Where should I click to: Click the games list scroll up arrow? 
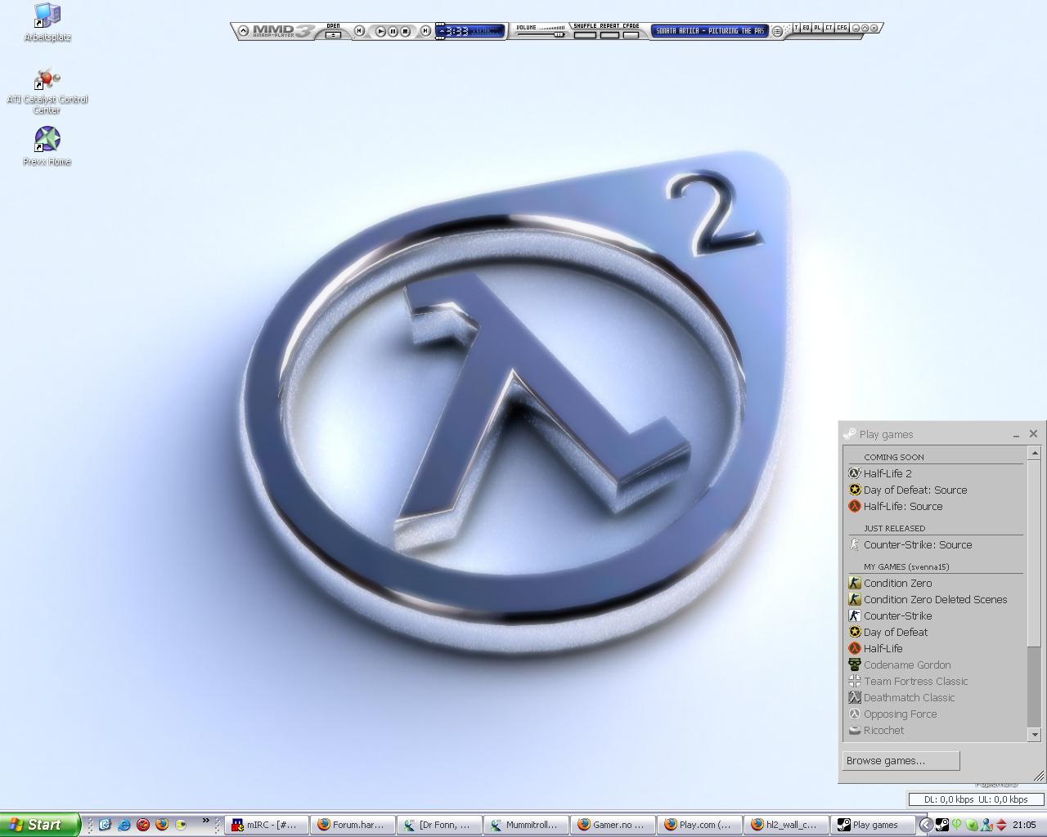click(1035, 453)
